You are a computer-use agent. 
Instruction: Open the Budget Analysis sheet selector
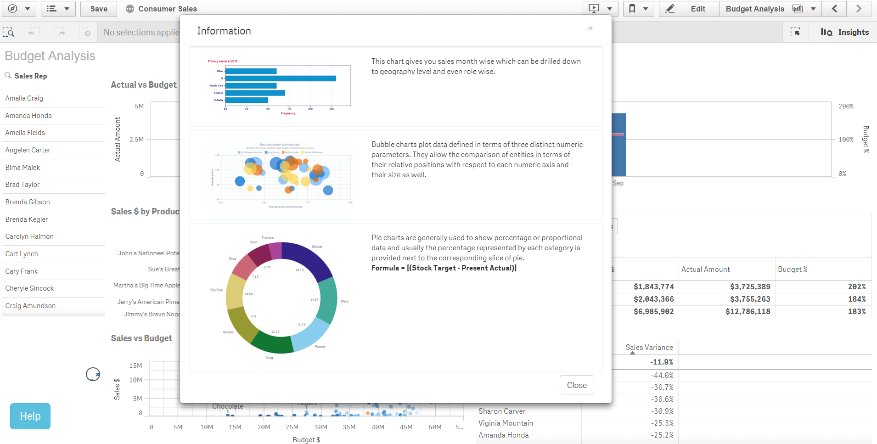pyautogui.click(x=770, y=9)
